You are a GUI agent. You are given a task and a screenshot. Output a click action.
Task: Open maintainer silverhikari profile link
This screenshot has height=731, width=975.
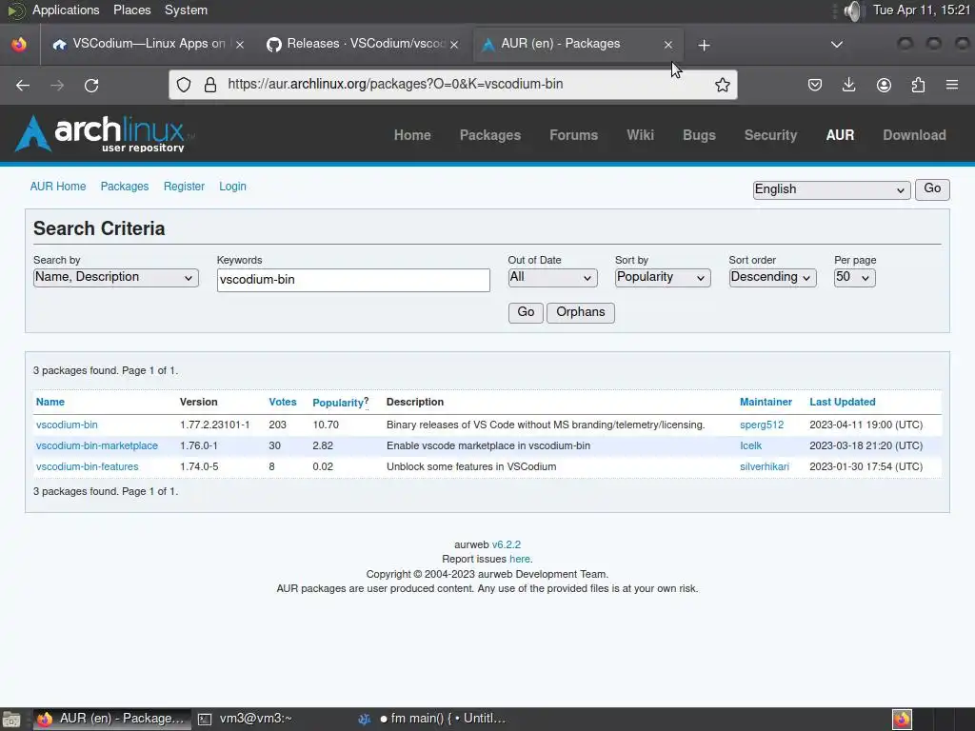765,466
